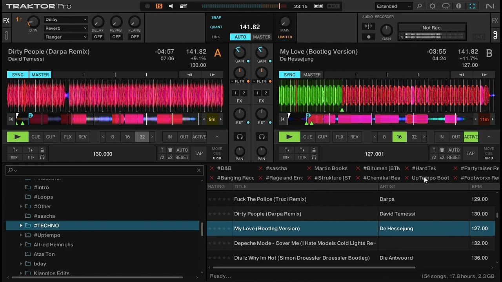This screenshot has height=282, width=502.
Task: Toggle SYNC on deck A
Action: point(18,75)
